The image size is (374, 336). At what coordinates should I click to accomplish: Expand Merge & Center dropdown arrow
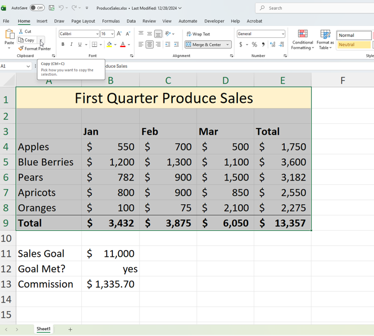(x=228, y=45)
